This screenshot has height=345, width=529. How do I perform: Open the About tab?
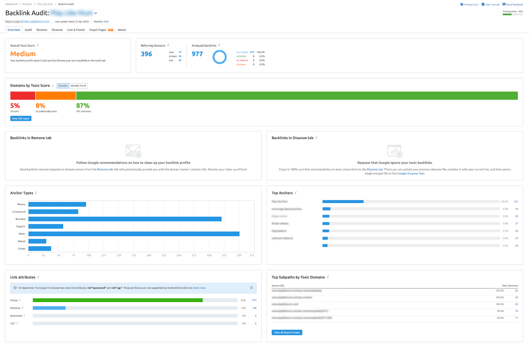click(x=122, y=30)
